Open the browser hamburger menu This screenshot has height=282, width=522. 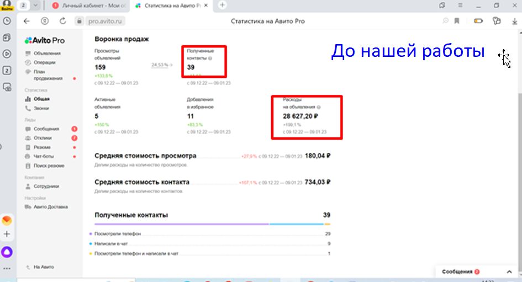pos(460,6)
